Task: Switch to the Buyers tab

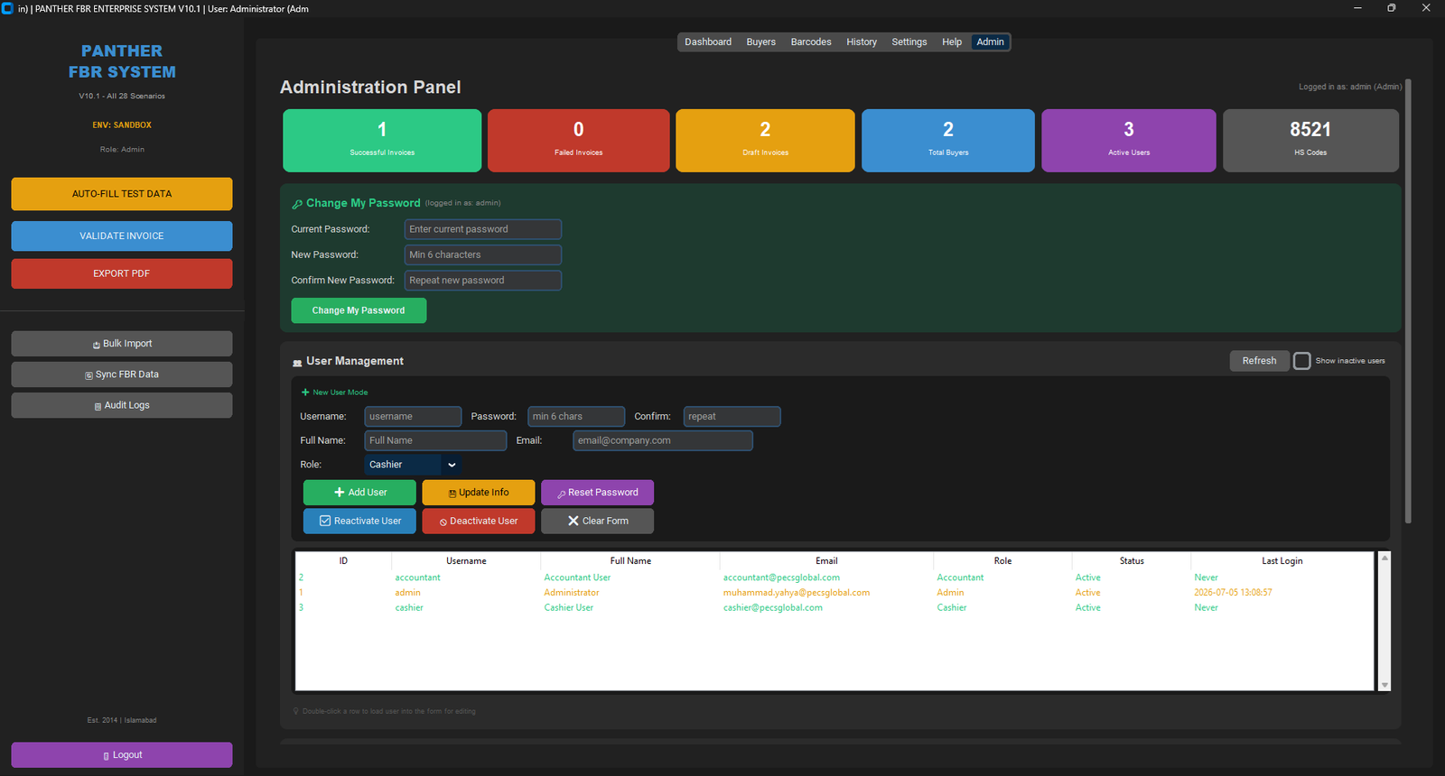Action: pos(760,42)
